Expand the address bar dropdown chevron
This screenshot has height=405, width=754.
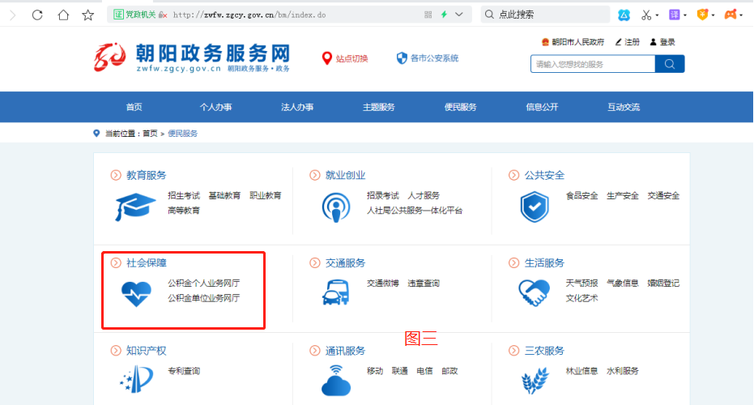coord(459,15)
